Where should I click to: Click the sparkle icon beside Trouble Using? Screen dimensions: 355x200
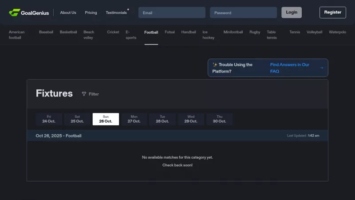click(215, 64)
